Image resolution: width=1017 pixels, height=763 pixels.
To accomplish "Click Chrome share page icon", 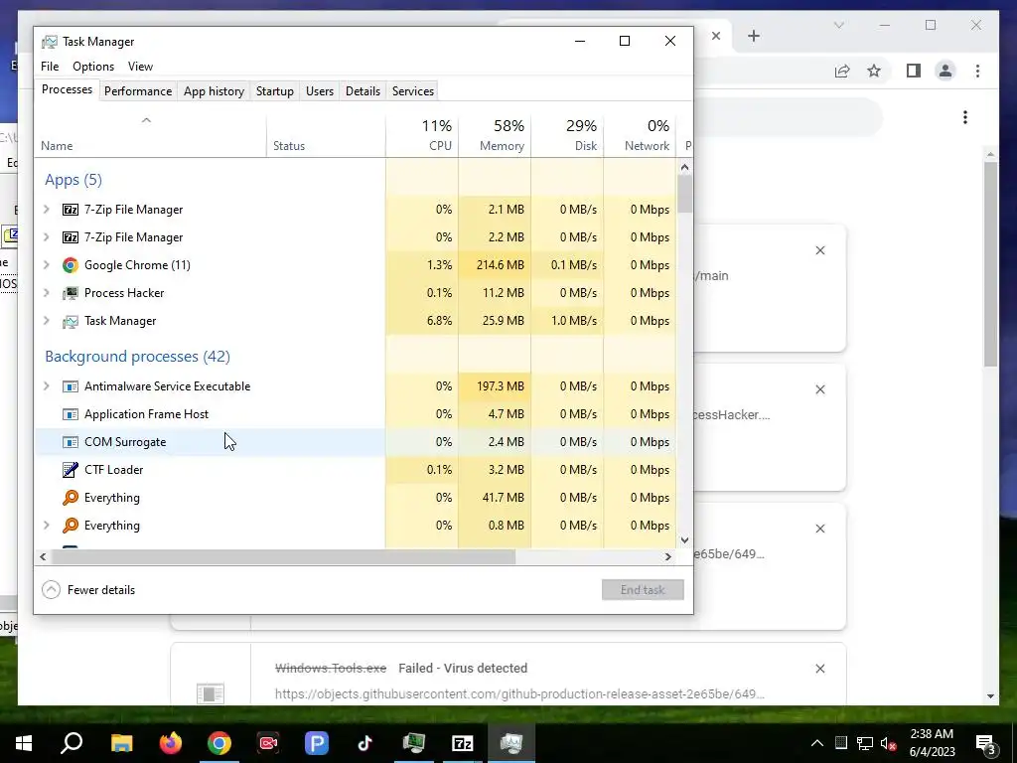I will tap(842, 71).
